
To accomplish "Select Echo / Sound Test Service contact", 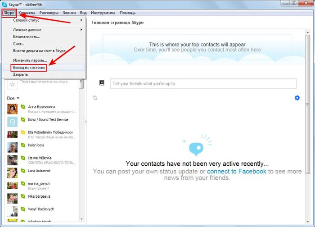I will pos(42,122).
